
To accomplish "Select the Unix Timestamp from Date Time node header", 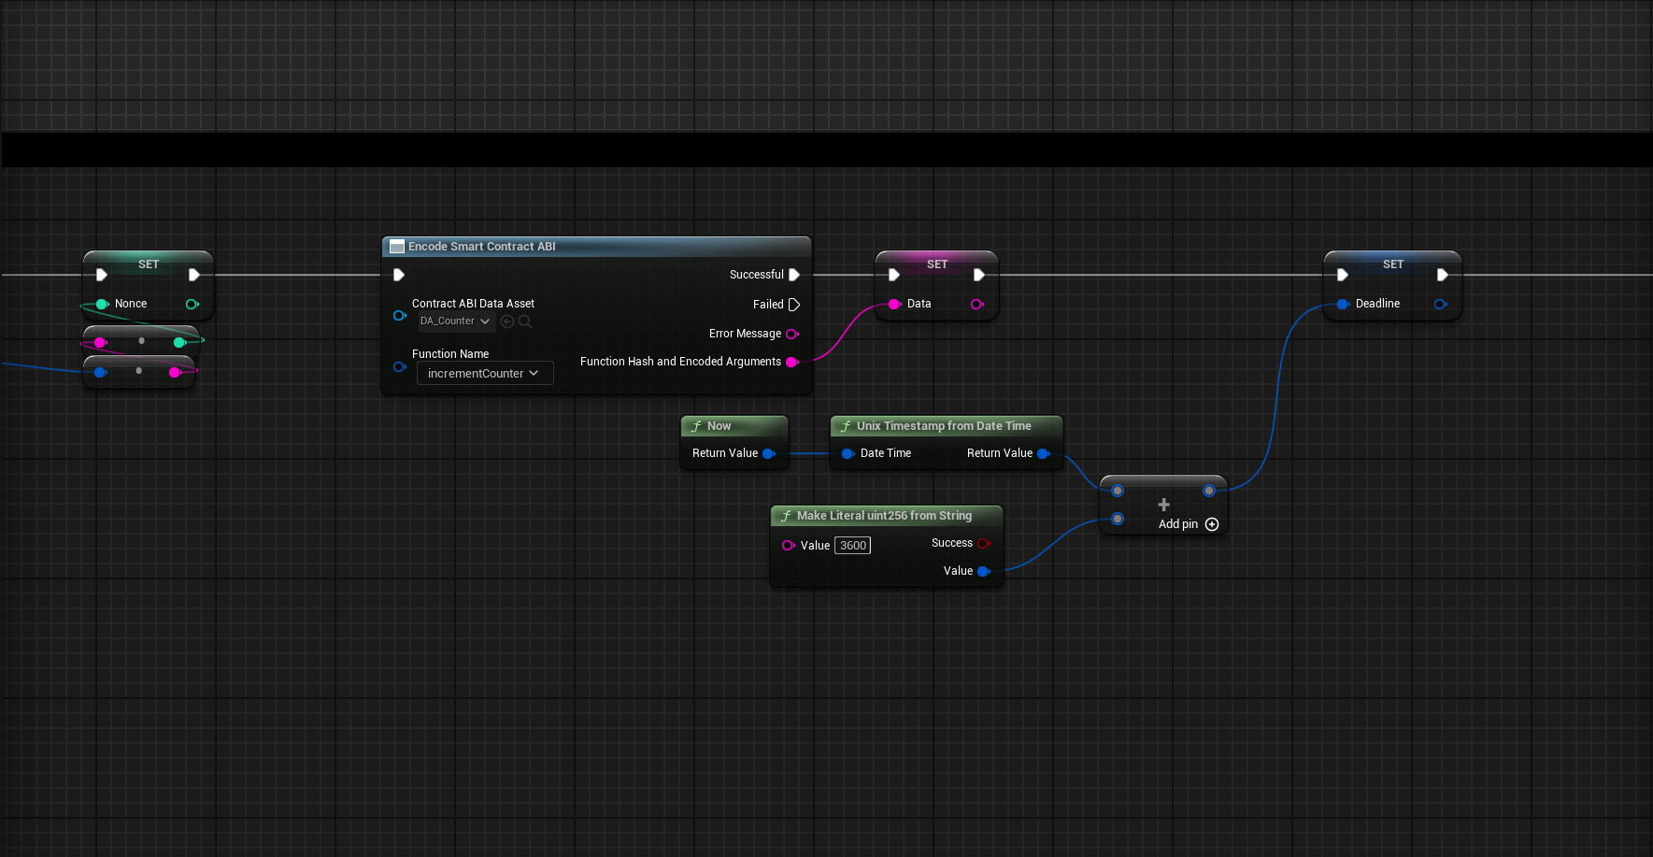I will pos(944,426).
